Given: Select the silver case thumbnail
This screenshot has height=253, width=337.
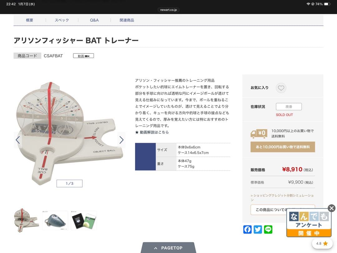Looking at the screenshot, I should [55, 221].
